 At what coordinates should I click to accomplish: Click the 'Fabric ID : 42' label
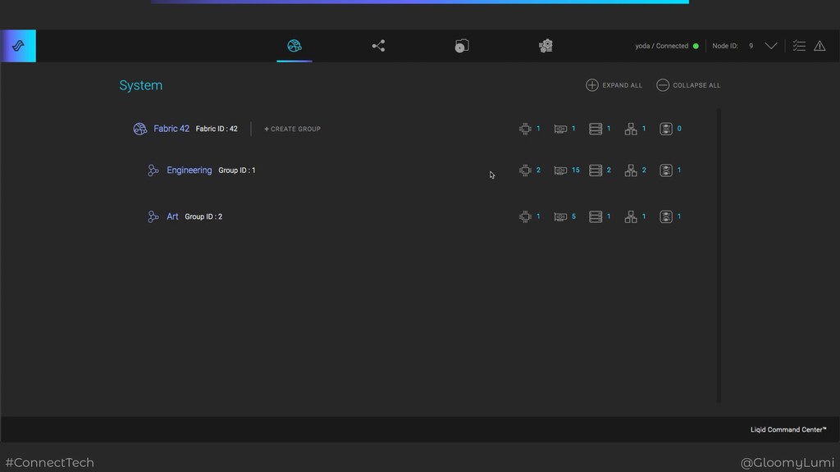coord(217,129)
